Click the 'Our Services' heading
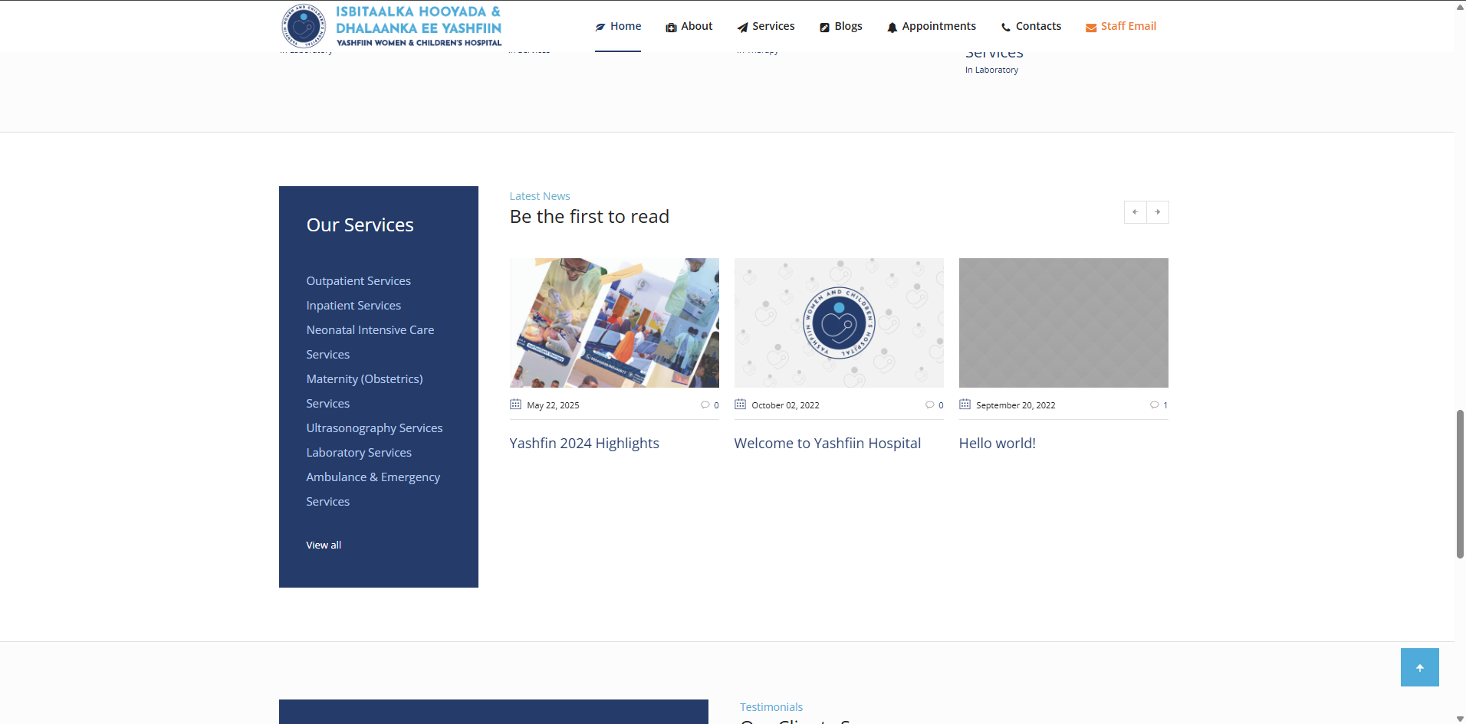 tap(360, 225)
